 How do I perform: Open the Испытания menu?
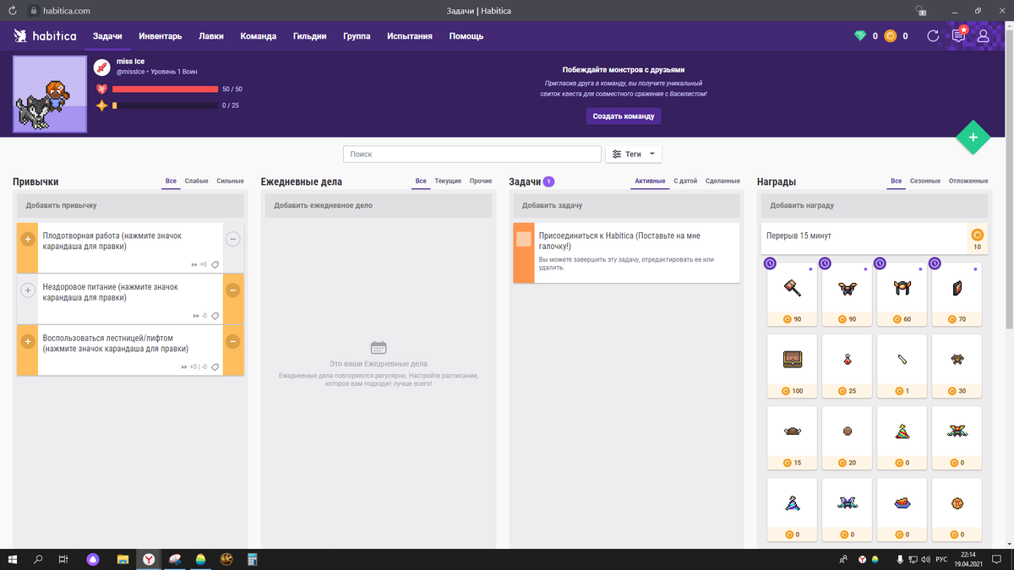pos(410,36)
